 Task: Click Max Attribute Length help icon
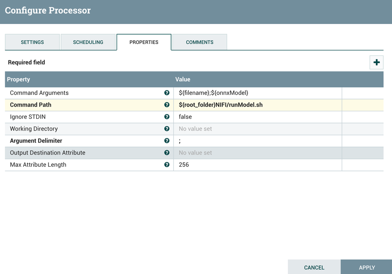tap(167, 165)
